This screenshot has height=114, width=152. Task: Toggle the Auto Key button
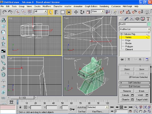pos(81,107)
